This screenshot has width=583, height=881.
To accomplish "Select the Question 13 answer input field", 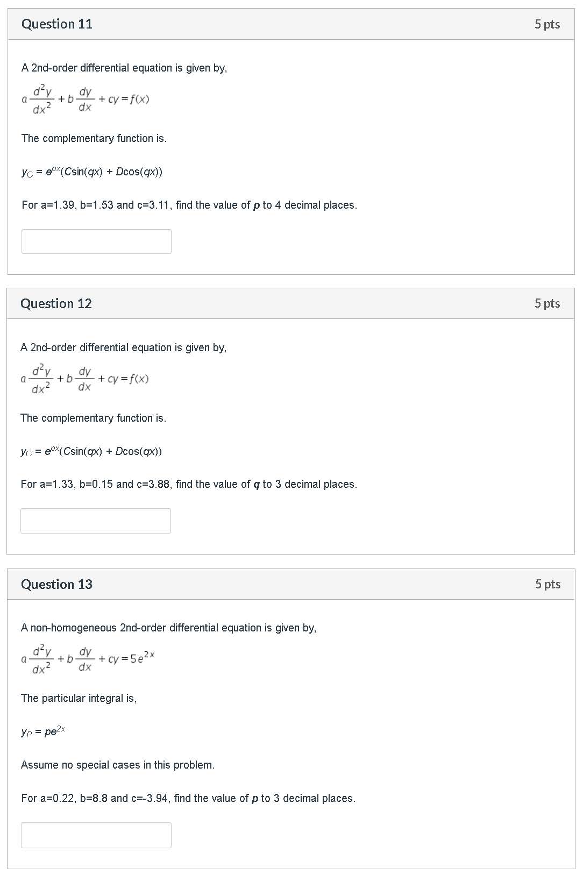I will point(96,835).
